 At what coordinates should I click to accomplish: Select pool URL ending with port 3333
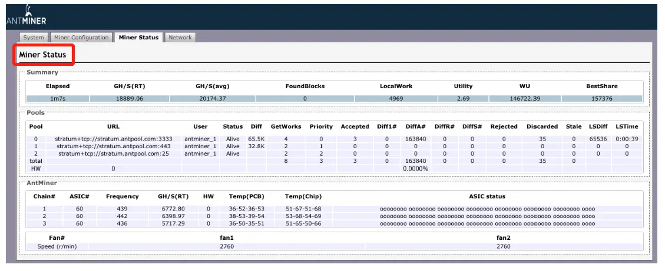click(114, 139)
